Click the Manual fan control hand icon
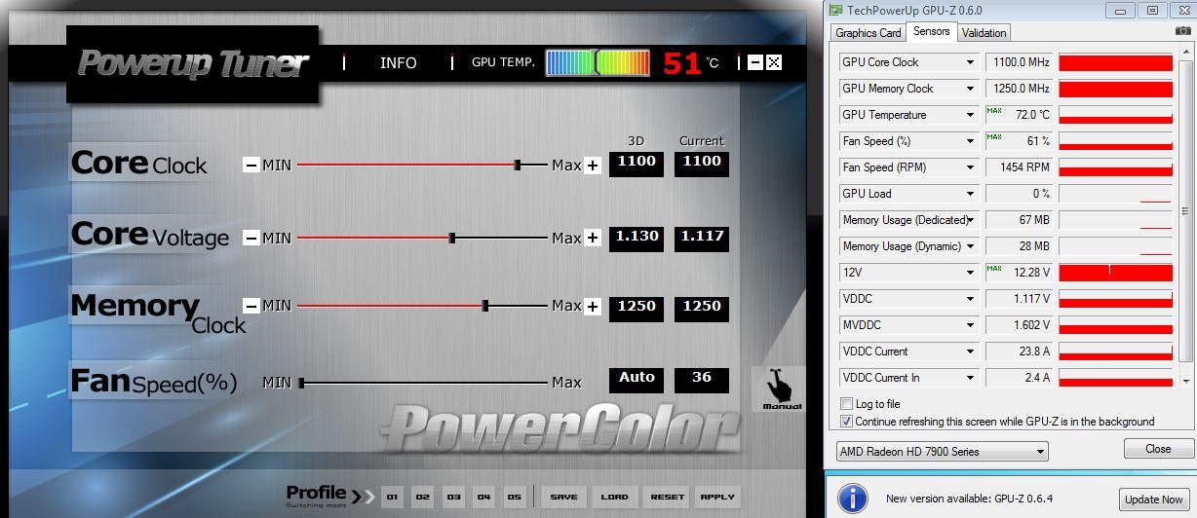This screenshot has height=518, width=1197. point(781,388)
